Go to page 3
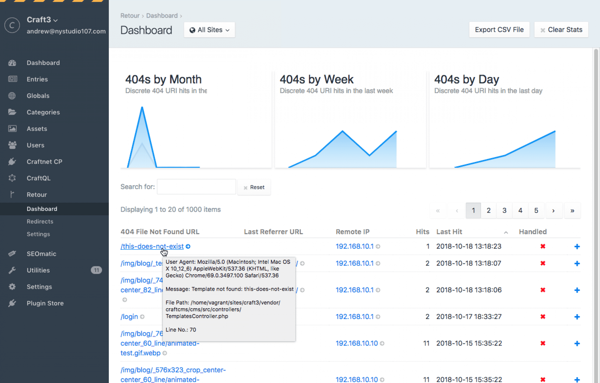The image size is (600, 383). coord(504,210)
